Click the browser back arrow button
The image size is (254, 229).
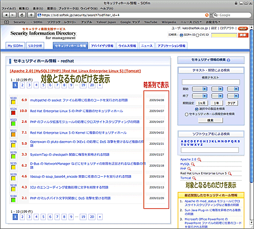click(6, 15)
